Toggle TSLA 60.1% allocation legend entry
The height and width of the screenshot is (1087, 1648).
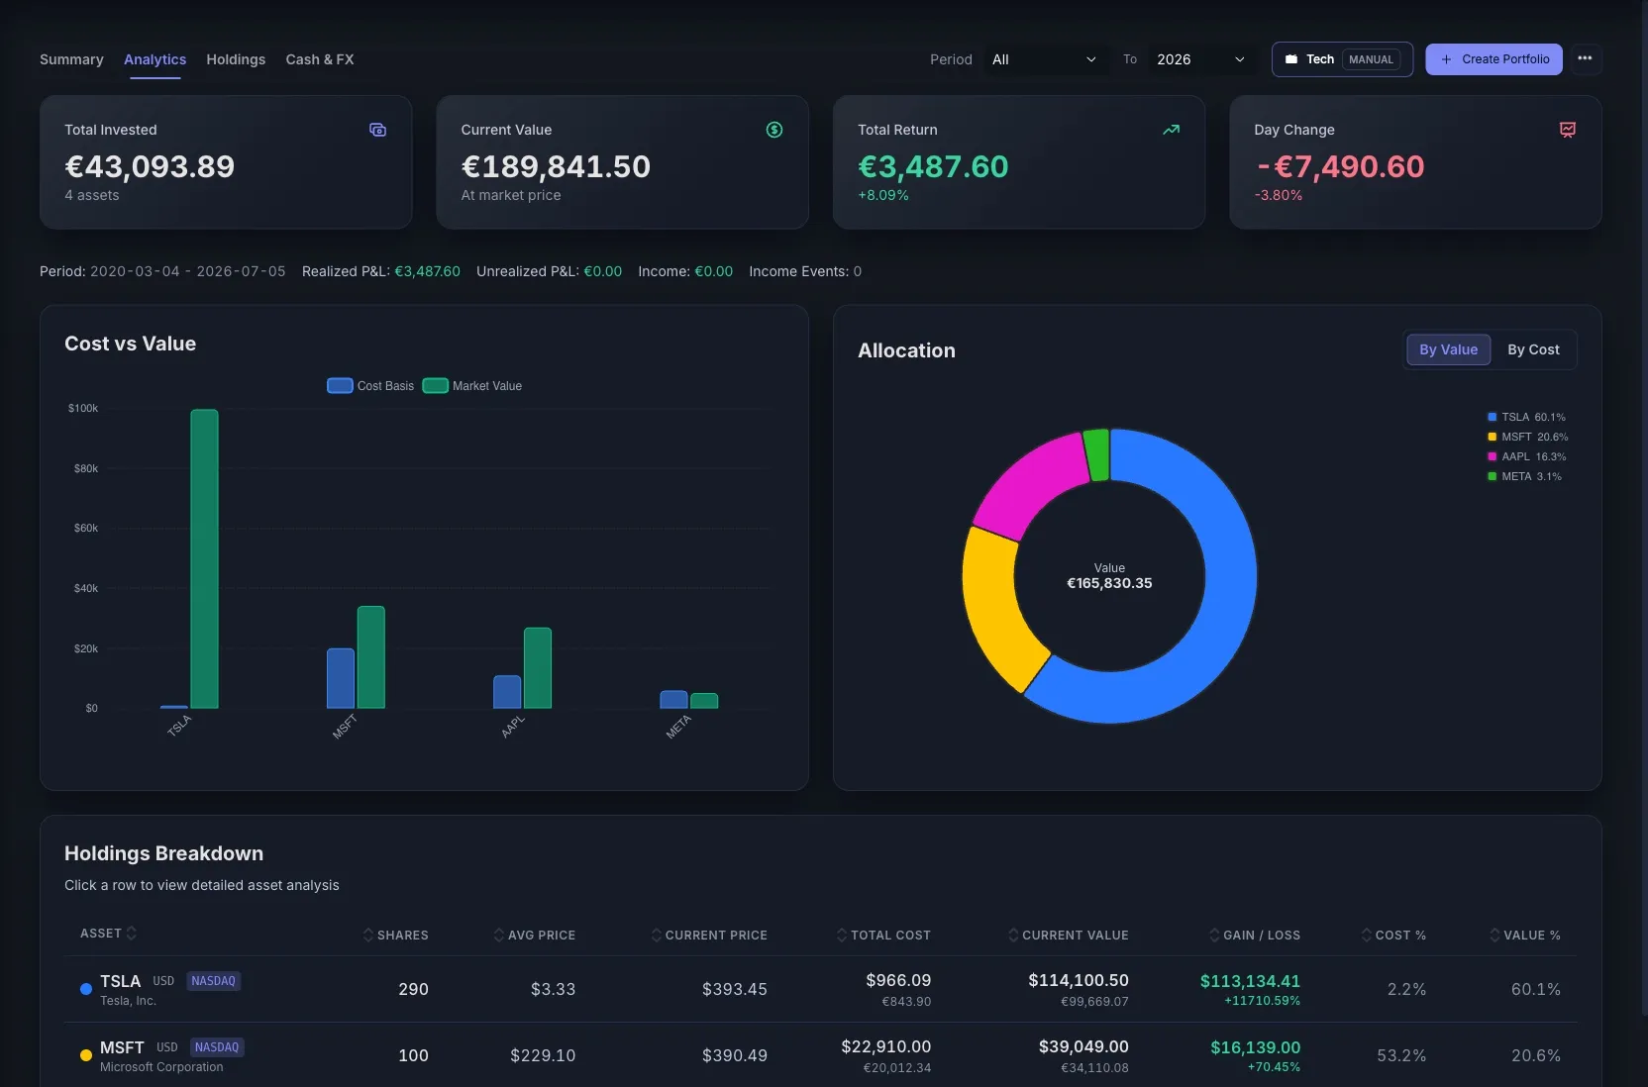(1526, 417)
